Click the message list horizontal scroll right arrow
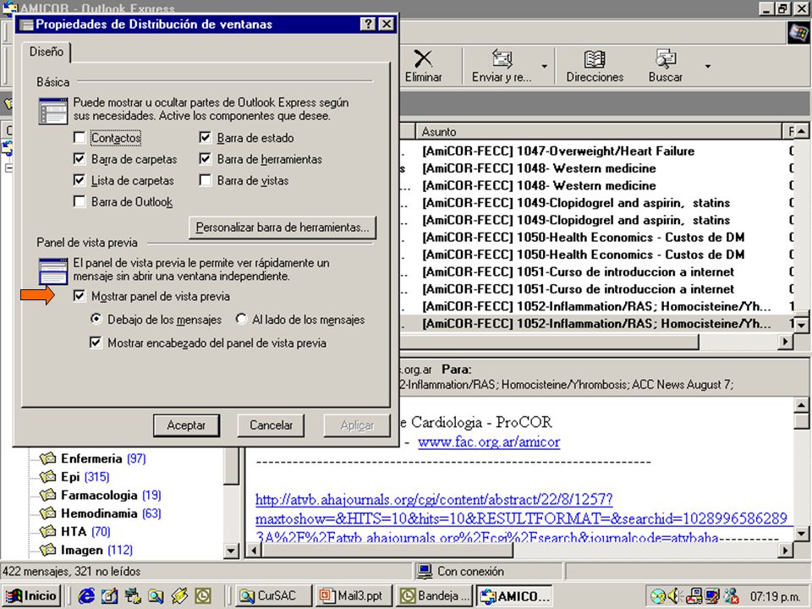The width and height of the screenshot is (812, 609). 786,341
